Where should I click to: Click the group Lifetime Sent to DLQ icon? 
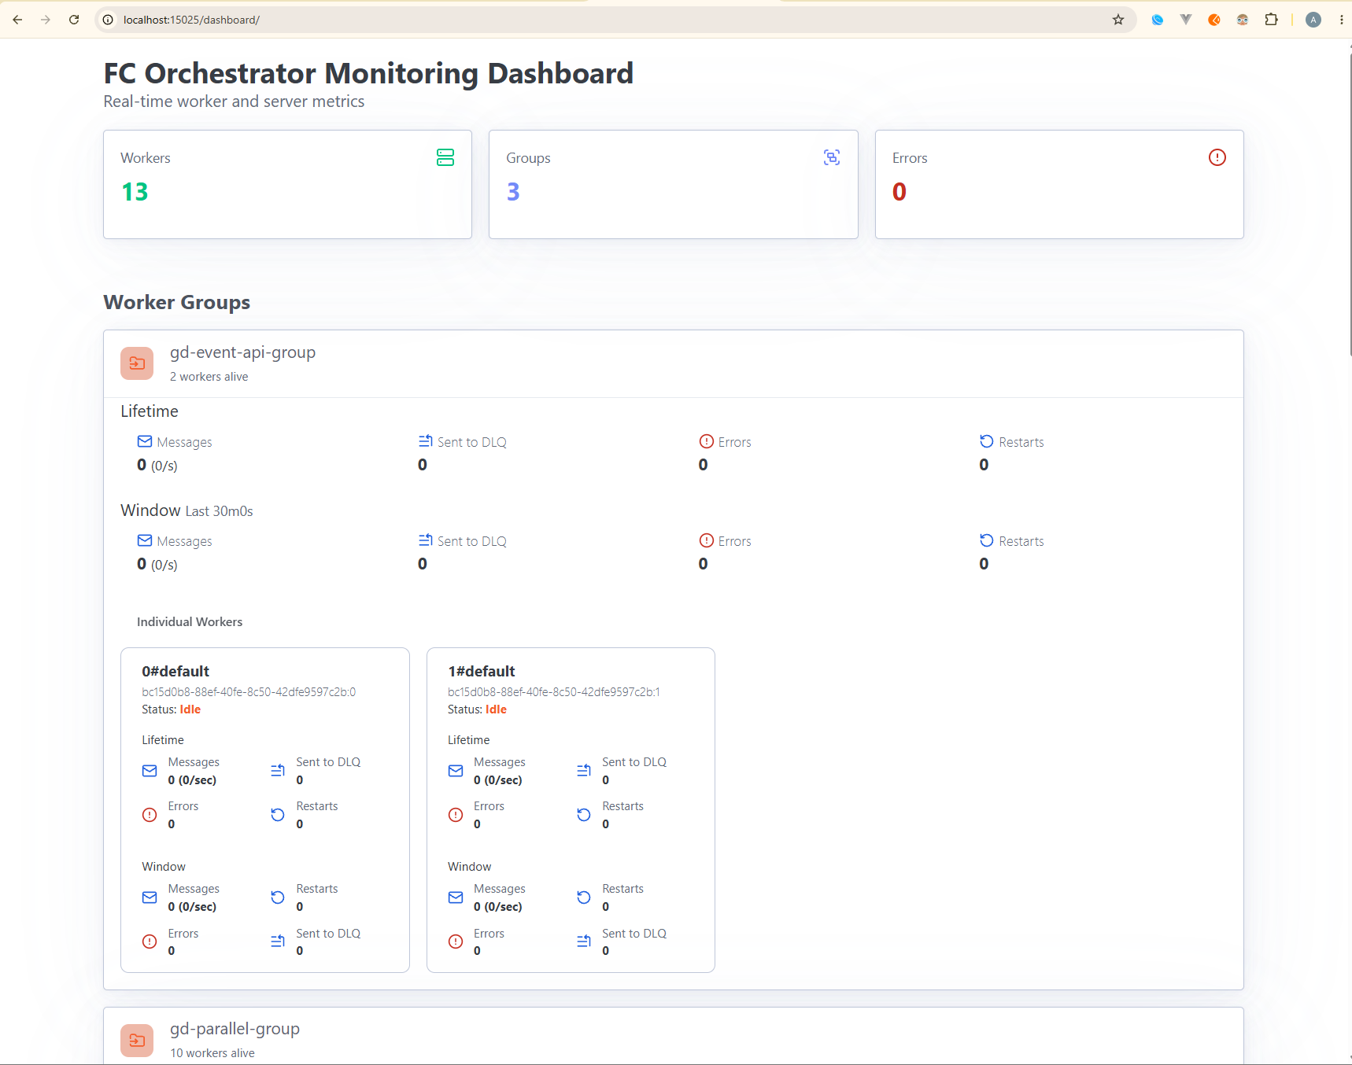(x=426, y=441)
